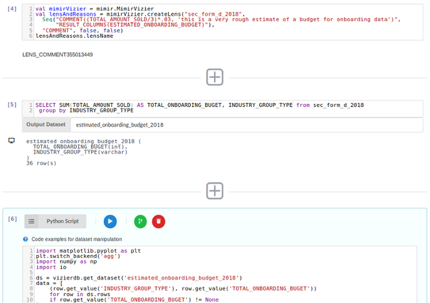Run the Python Script cell
This screenshot has width=430, height=303.
tap(110, 221)
